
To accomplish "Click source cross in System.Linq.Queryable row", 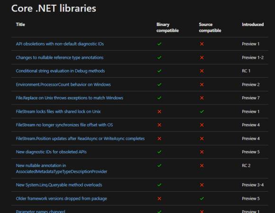I will (x=202, y=185).
